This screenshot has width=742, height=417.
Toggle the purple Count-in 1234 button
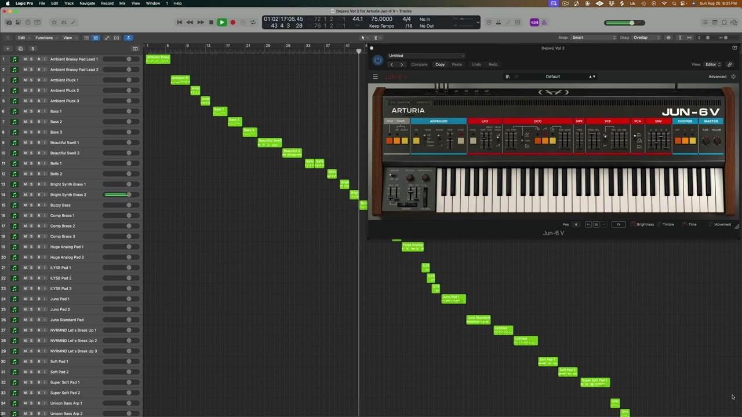534,23
